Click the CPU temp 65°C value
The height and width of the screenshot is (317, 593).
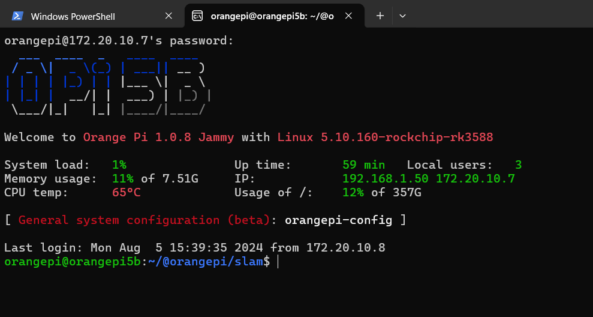tap(127, 192)
